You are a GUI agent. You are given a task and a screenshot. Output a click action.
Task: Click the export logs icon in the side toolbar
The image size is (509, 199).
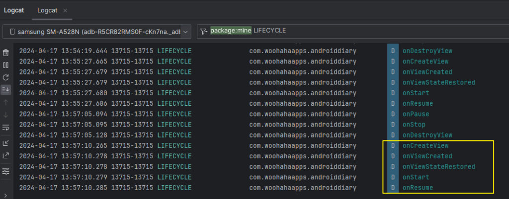pos(6,155)
